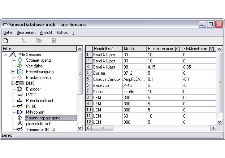Screen dimensions: 225x158
Task: Click the LVDT coil icon
Action: coord(20,95)
